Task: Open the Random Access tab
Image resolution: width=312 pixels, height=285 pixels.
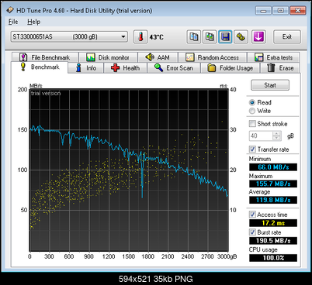Action: [x=213, y=57]
